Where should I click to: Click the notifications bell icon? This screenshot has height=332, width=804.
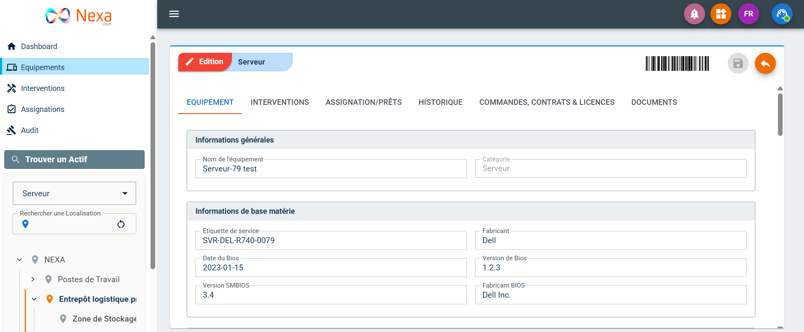[x=694, y=14]
